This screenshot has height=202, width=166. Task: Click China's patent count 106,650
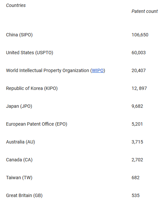point(140,35)
